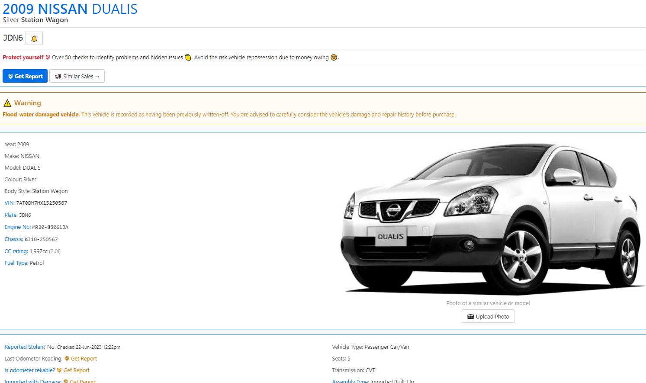Click the Upload Photo button
646x383 pixels.
pos(488,316)
